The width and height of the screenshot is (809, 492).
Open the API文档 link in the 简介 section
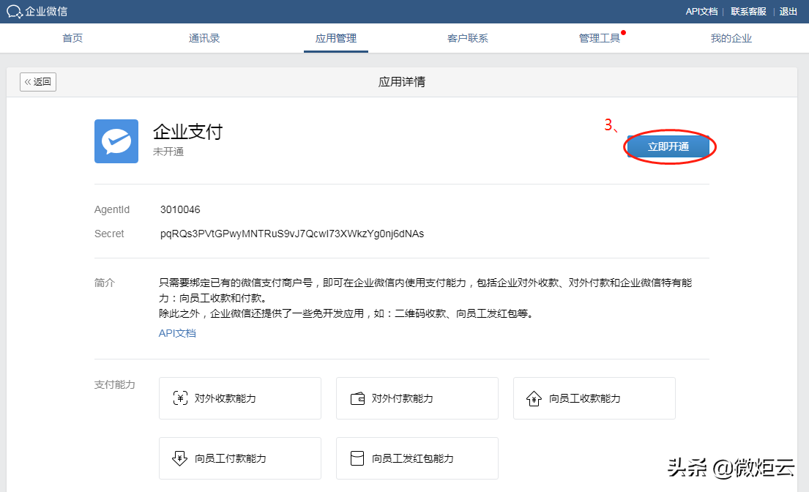coord(177,333)
